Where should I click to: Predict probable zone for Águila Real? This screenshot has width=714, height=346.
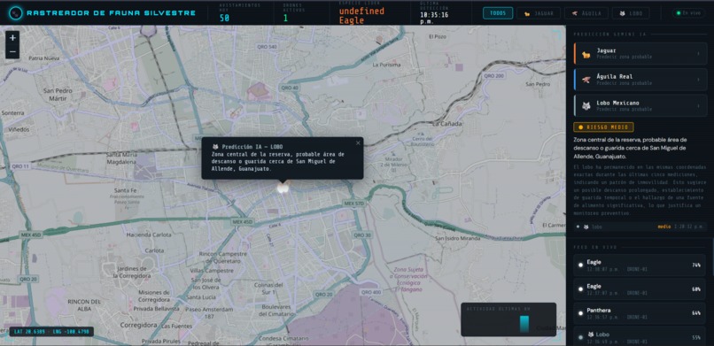tap(640, 80)
